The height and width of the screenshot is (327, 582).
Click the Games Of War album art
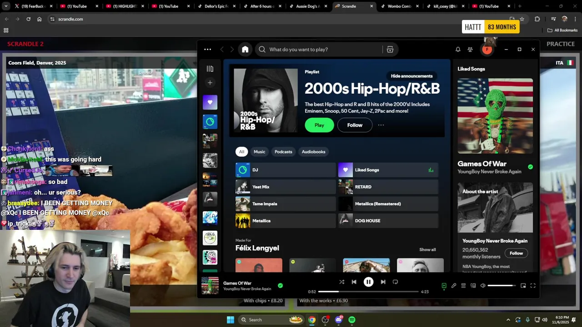[495, 116]
